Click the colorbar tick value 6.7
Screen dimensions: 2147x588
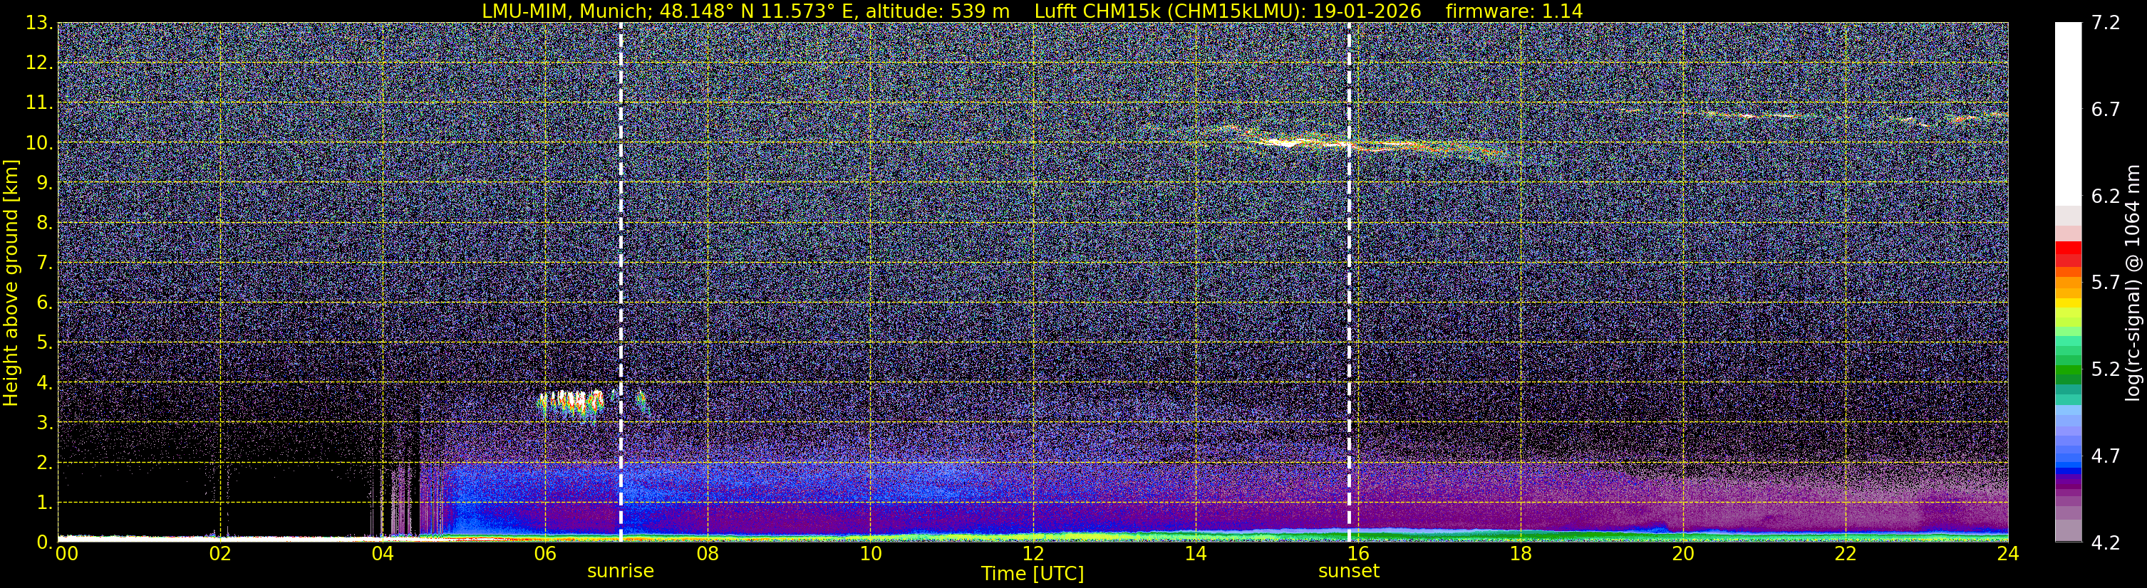tap(2106, 109)
